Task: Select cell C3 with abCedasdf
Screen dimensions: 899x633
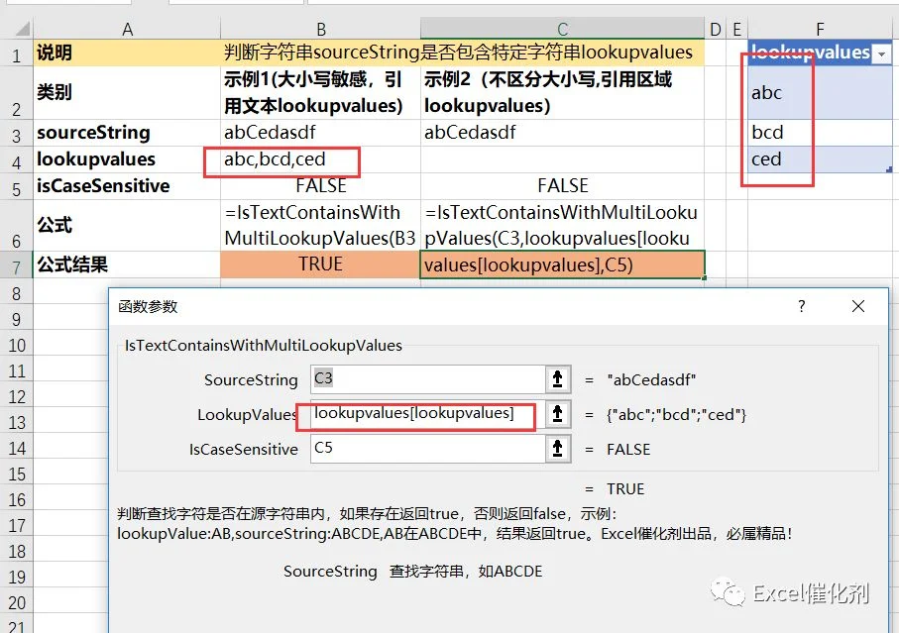Action: pos(562,133)
